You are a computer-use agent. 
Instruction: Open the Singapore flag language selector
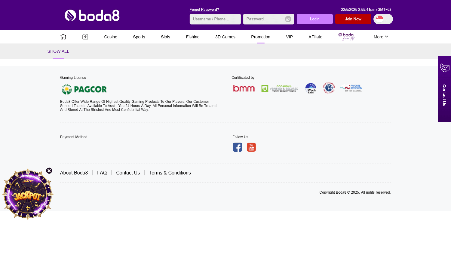[x=383, y=19]
